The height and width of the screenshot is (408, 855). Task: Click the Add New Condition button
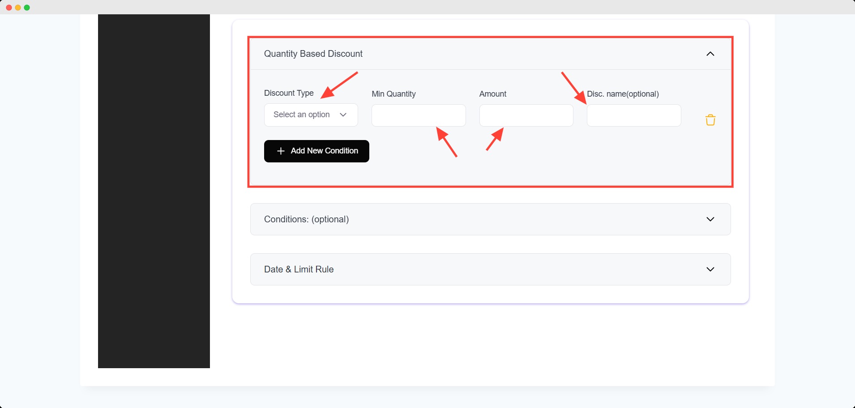tap(316, 151)
